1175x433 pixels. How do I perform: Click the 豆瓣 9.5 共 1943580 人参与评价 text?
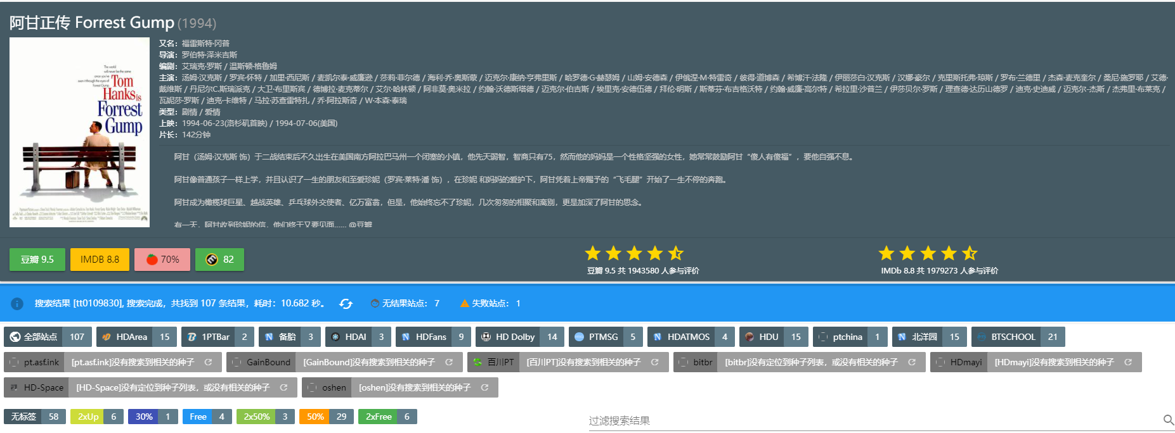(x=643, y=271)
